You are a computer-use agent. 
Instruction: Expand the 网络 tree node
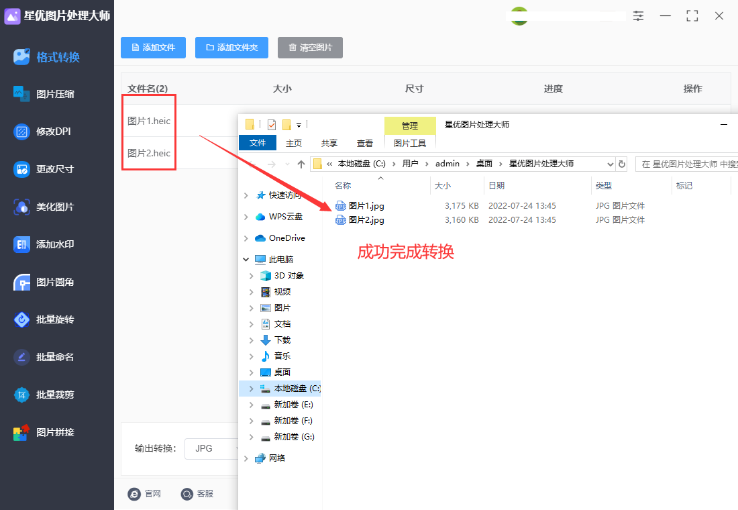coord(246,458)
